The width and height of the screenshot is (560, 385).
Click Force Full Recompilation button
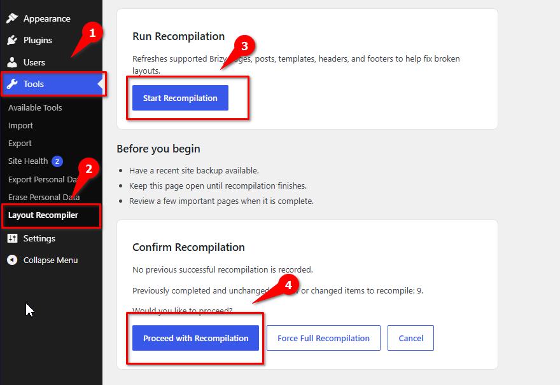323,338
